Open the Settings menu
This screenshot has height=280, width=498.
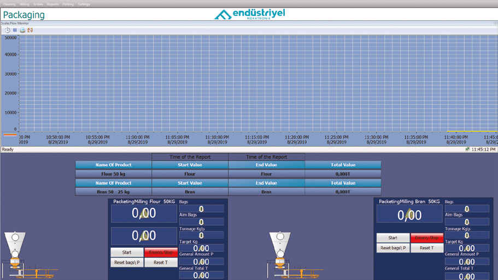84,4
